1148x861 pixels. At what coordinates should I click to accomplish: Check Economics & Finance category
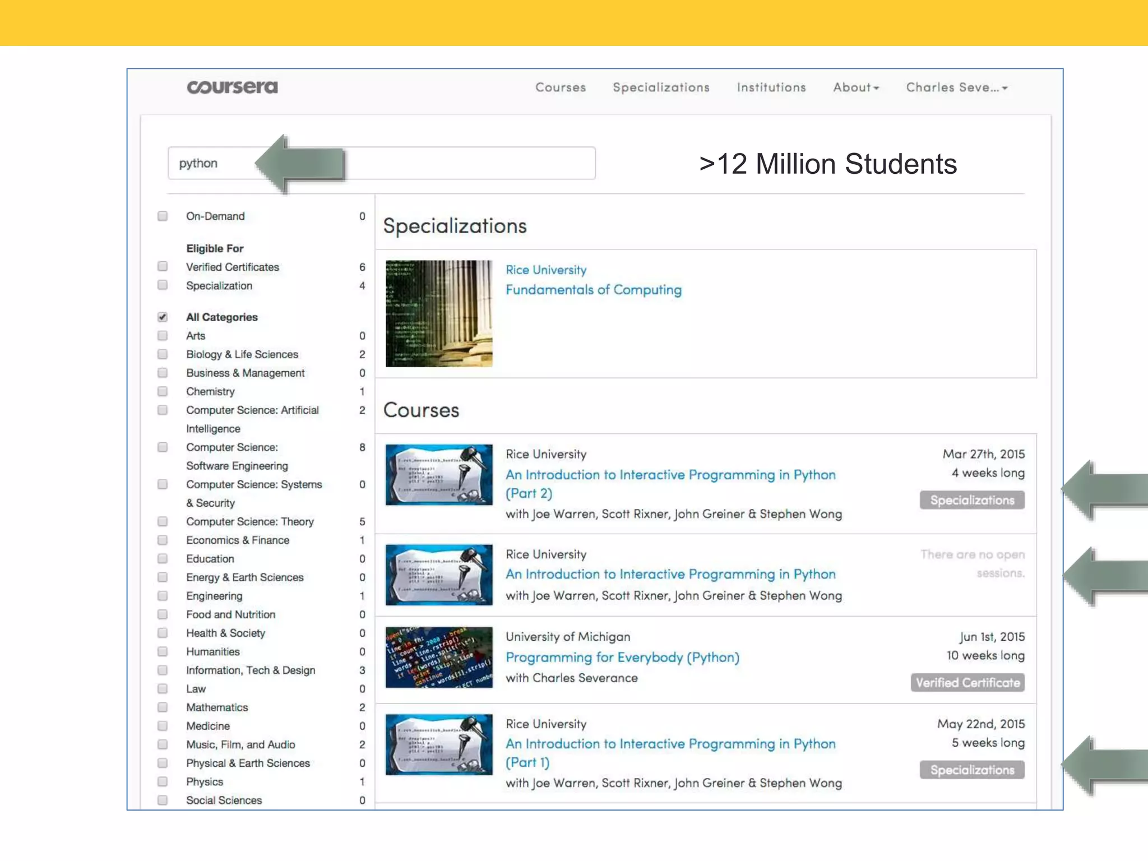tap(163, 540)
